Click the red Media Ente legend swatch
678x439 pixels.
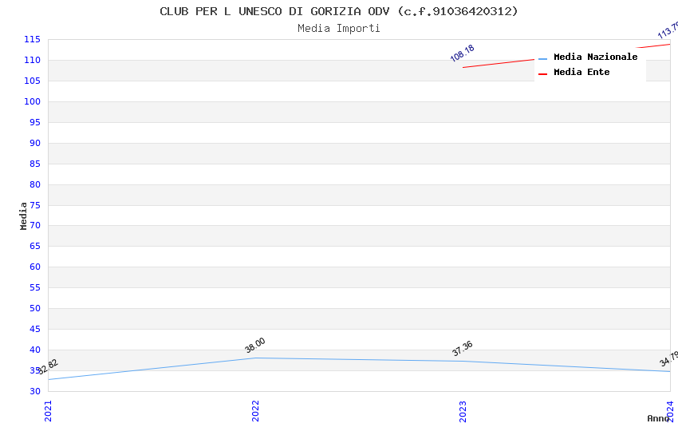pyautogui.click(x=542, y=74)
